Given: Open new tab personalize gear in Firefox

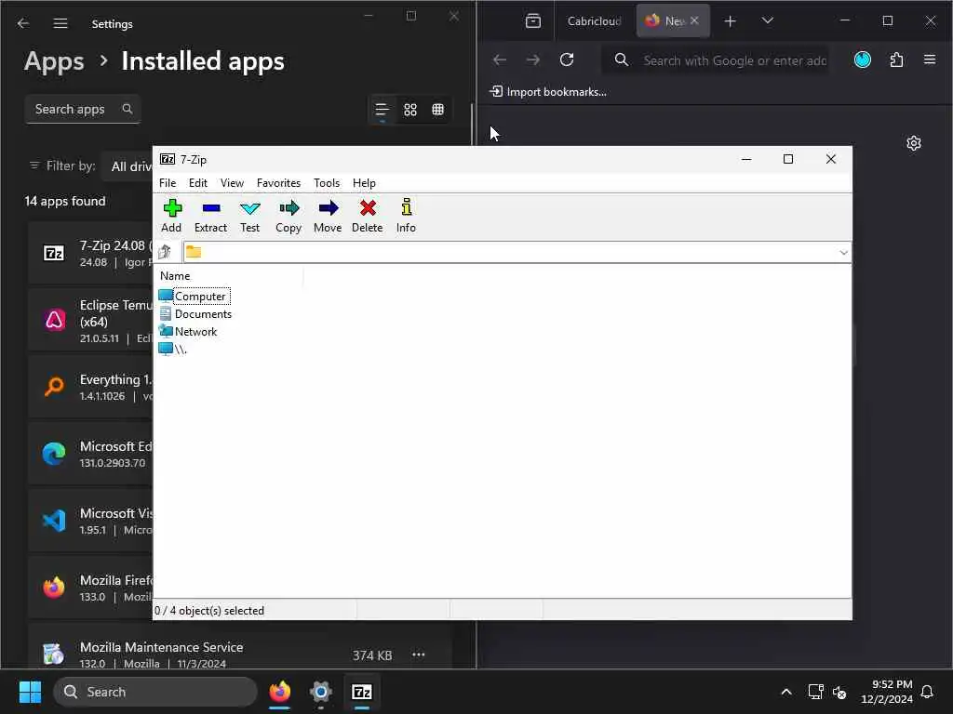Looking at the screenshot, I should pos(914,143).
